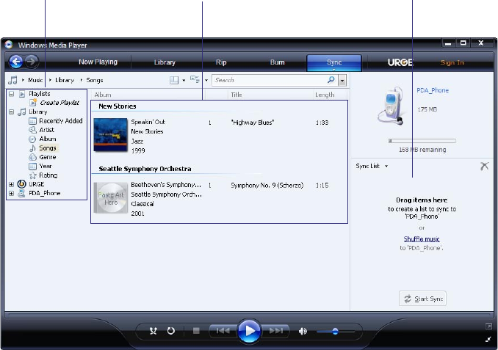Open the Burn tab
The height and width of the screenshot is (350, 498).
[277, 62]
